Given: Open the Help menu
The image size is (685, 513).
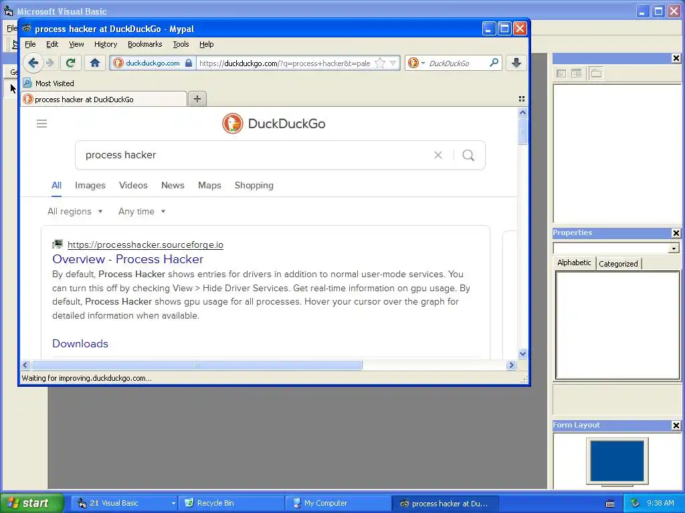Looking at the screenshot, I should click(206, 44).
